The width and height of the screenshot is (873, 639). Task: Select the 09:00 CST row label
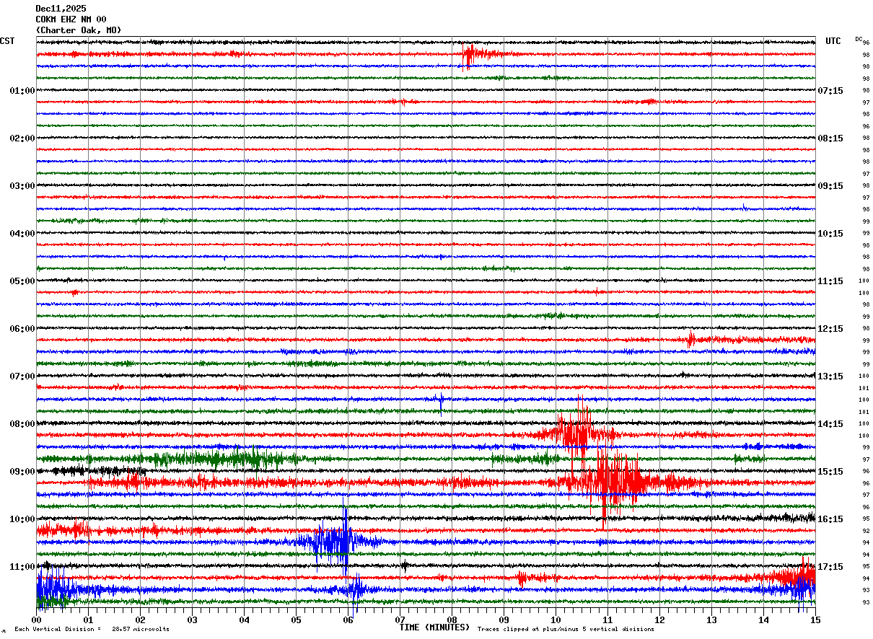22,472
